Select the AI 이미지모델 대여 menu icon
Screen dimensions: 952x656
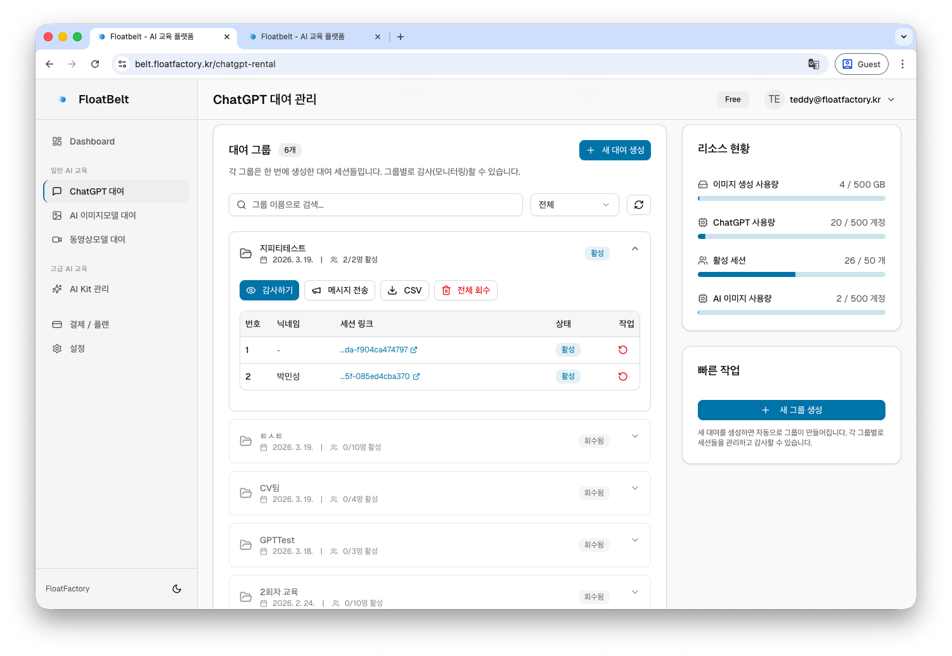pos(58,215)
